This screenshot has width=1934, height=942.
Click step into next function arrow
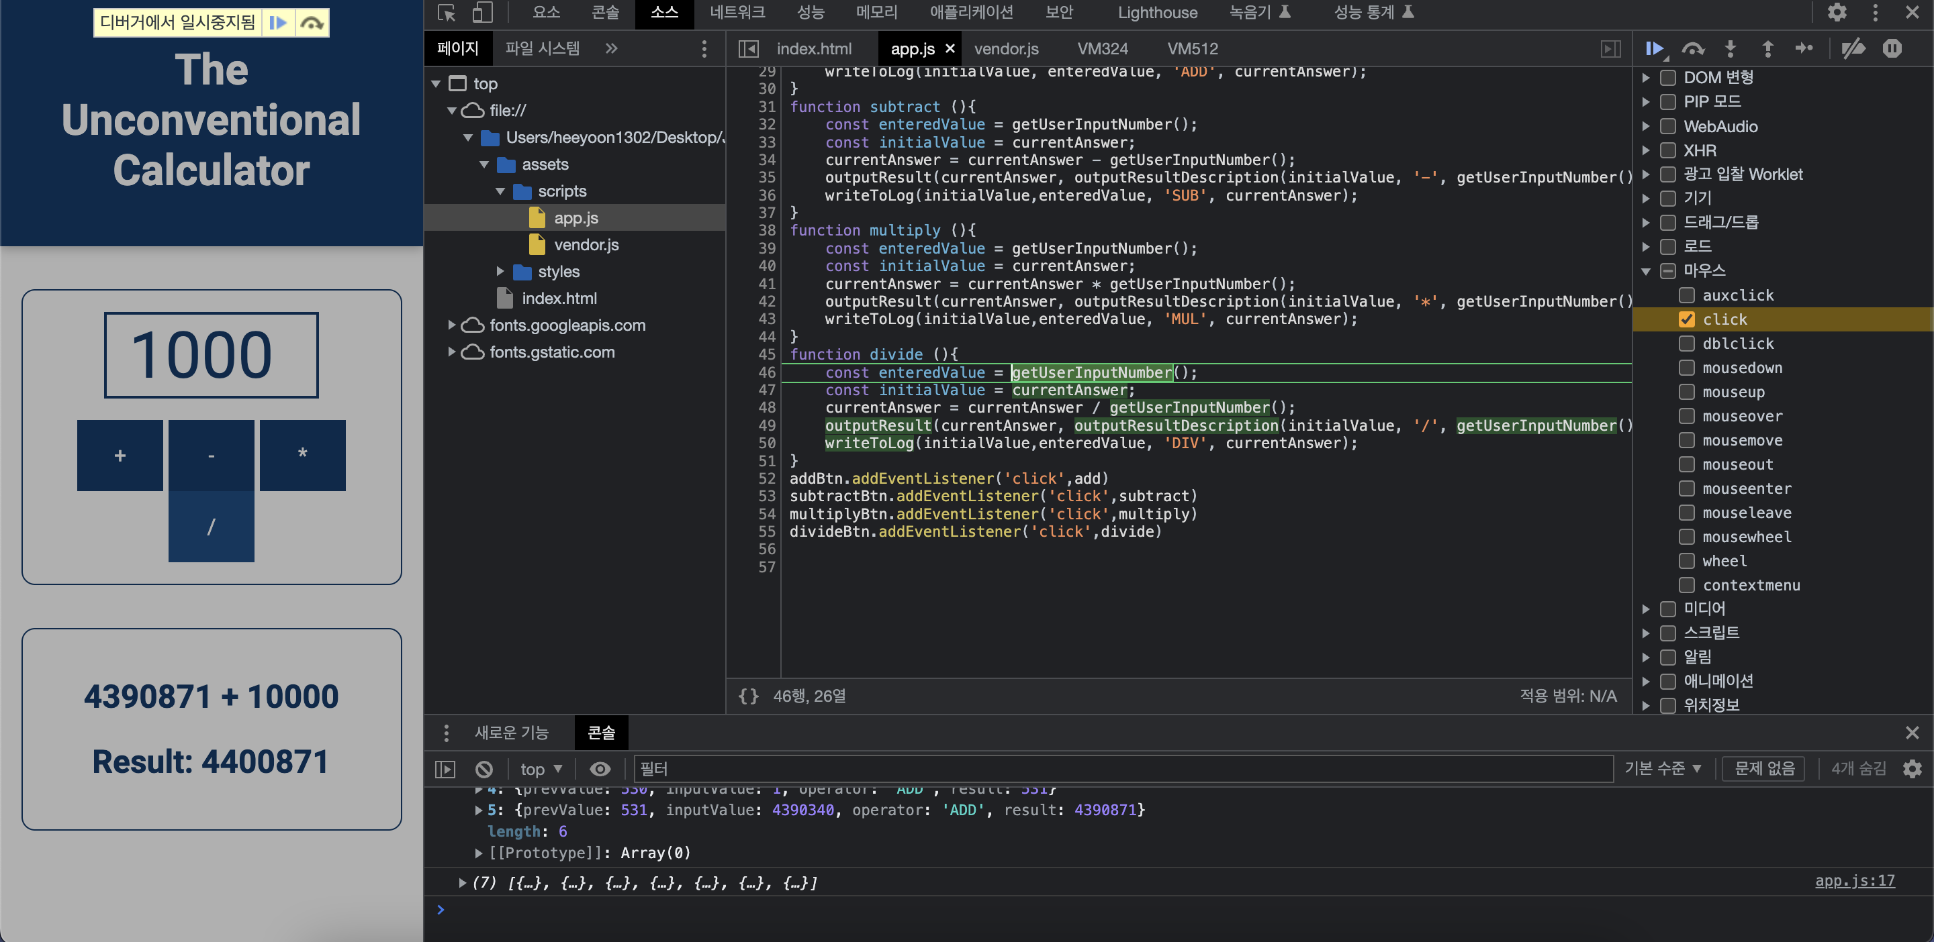(1730, 49)
